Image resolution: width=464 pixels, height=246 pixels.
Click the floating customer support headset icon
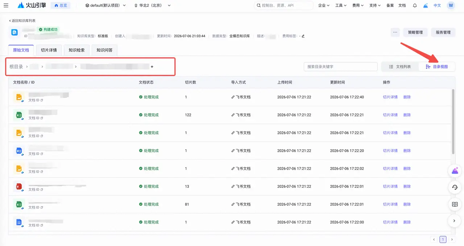click(455, 187)
